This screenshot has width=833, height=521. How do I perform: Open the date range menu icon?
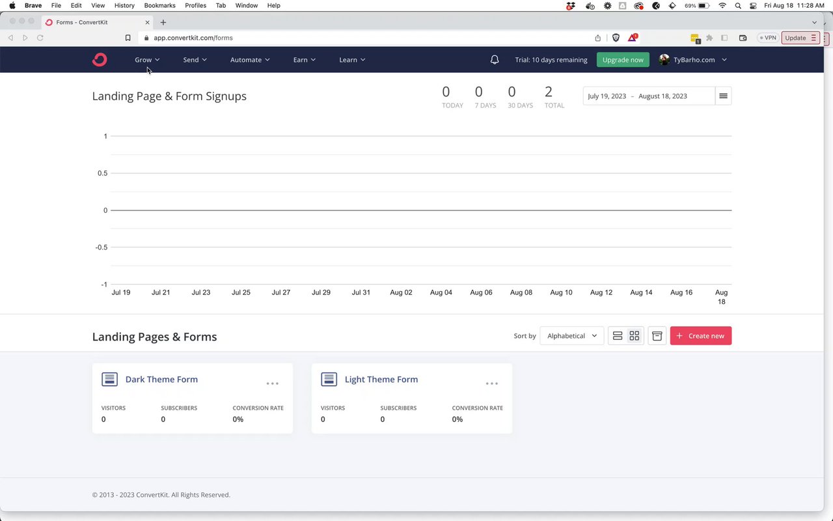pyautogui.click(x=723, y=96)
